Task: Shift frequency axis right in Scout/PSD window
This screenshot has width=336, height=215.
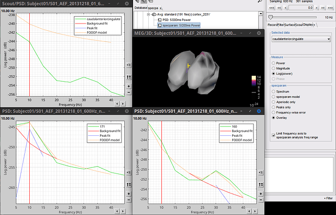Action: pyautogui.click(x=123, y=104)
